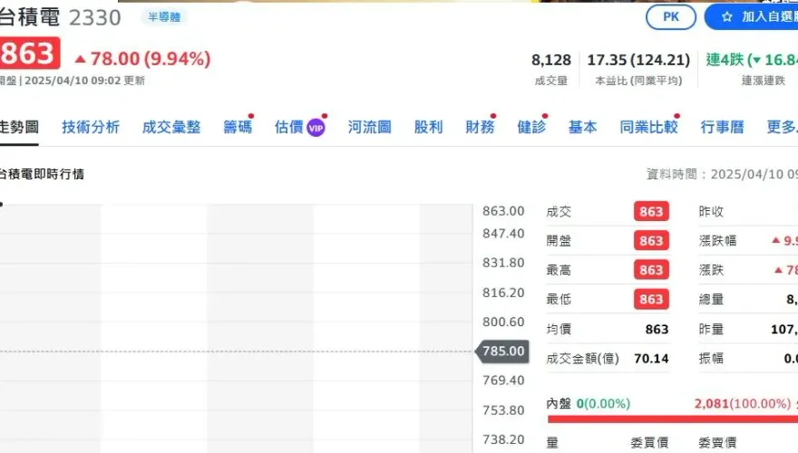Click the 開盤 row 863 badge
Image resolution: width=798 pixels, height=453 pixels.
tap(651, 240)
